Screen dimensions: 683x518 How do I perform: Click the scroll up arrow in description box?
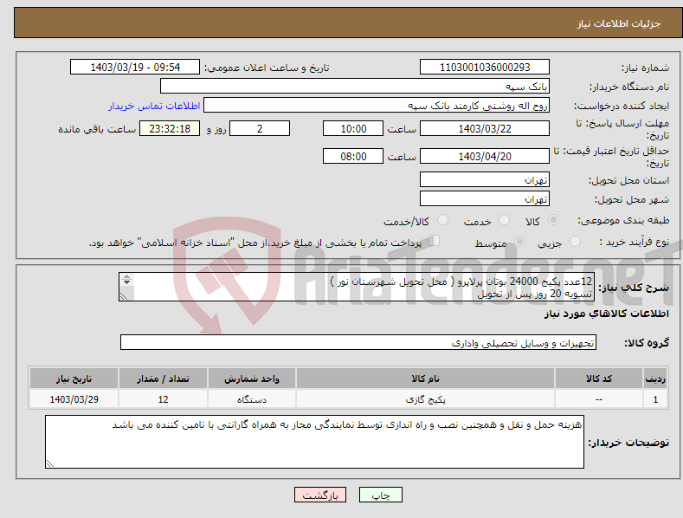126,277
